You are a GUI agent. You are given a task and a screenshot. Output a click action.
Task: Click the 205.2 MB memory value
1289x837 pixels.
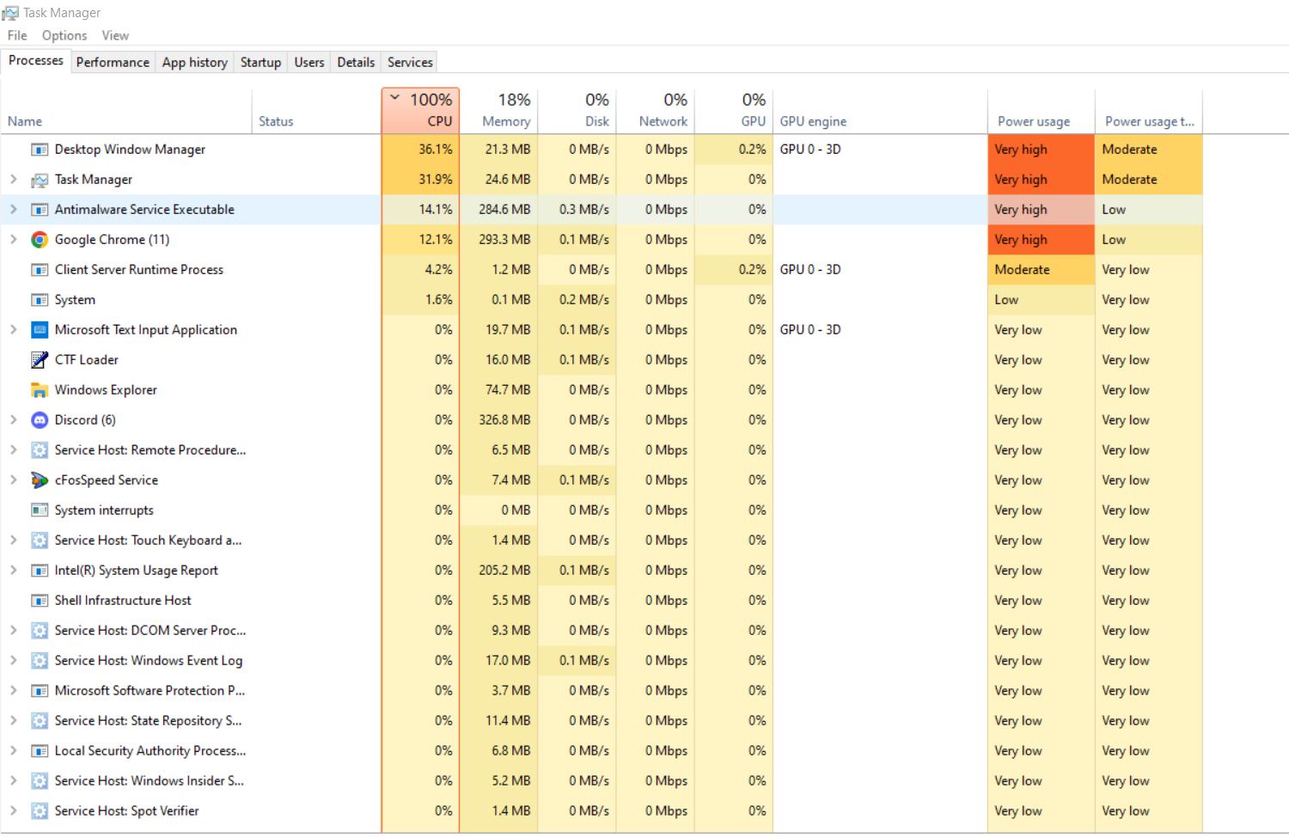pyautogui.click(x=504, y=571)
